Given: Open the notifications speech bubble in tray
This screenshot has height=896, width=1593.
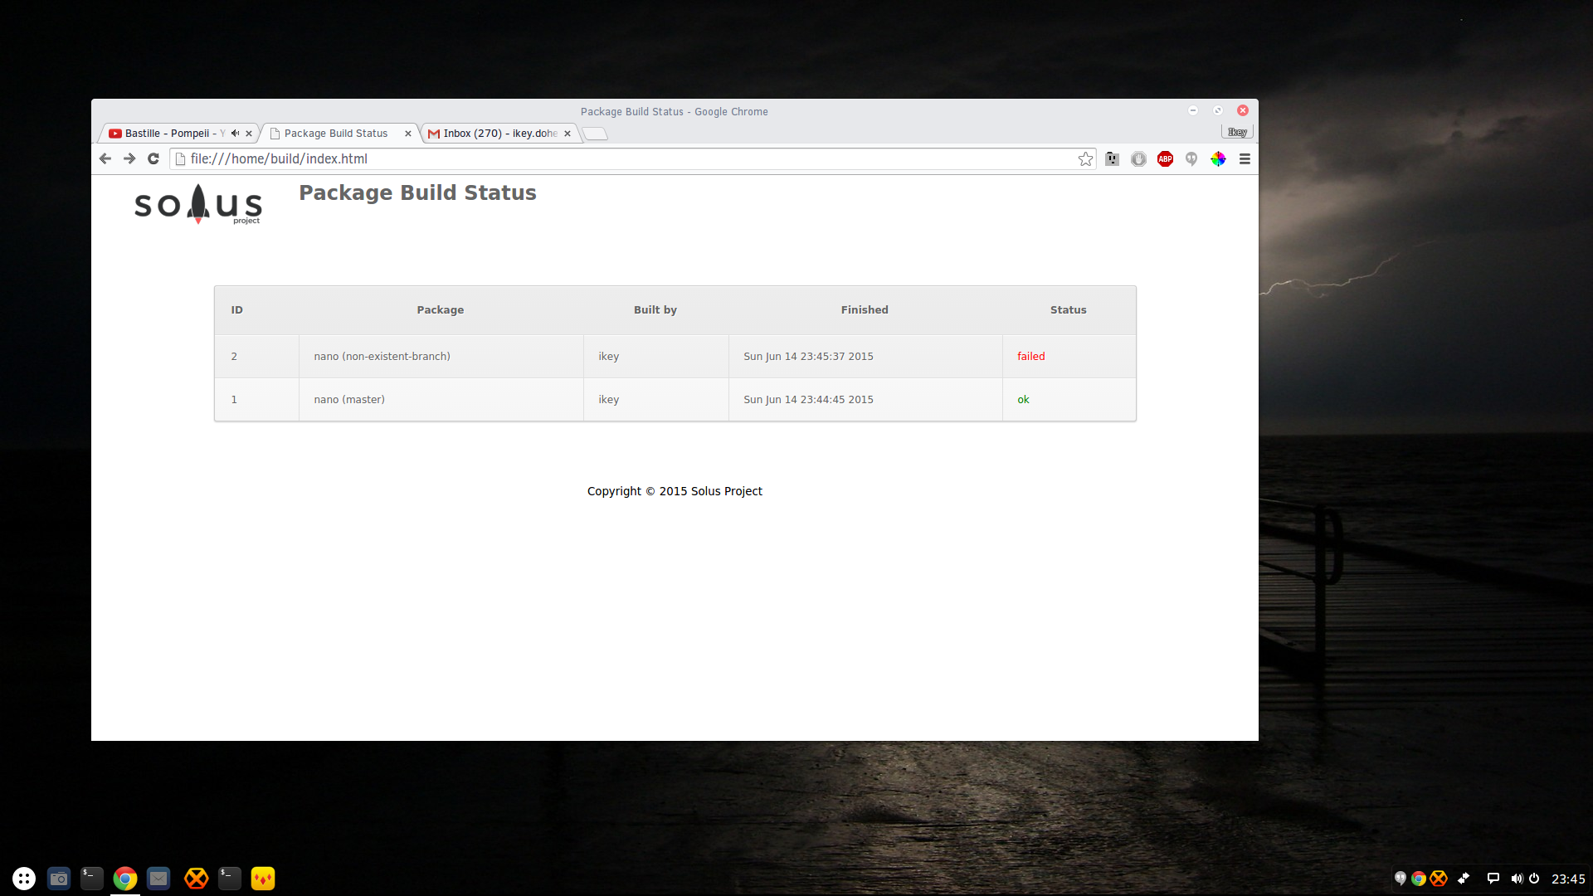Looking at the screenshot, I should tap(1493, 878).
